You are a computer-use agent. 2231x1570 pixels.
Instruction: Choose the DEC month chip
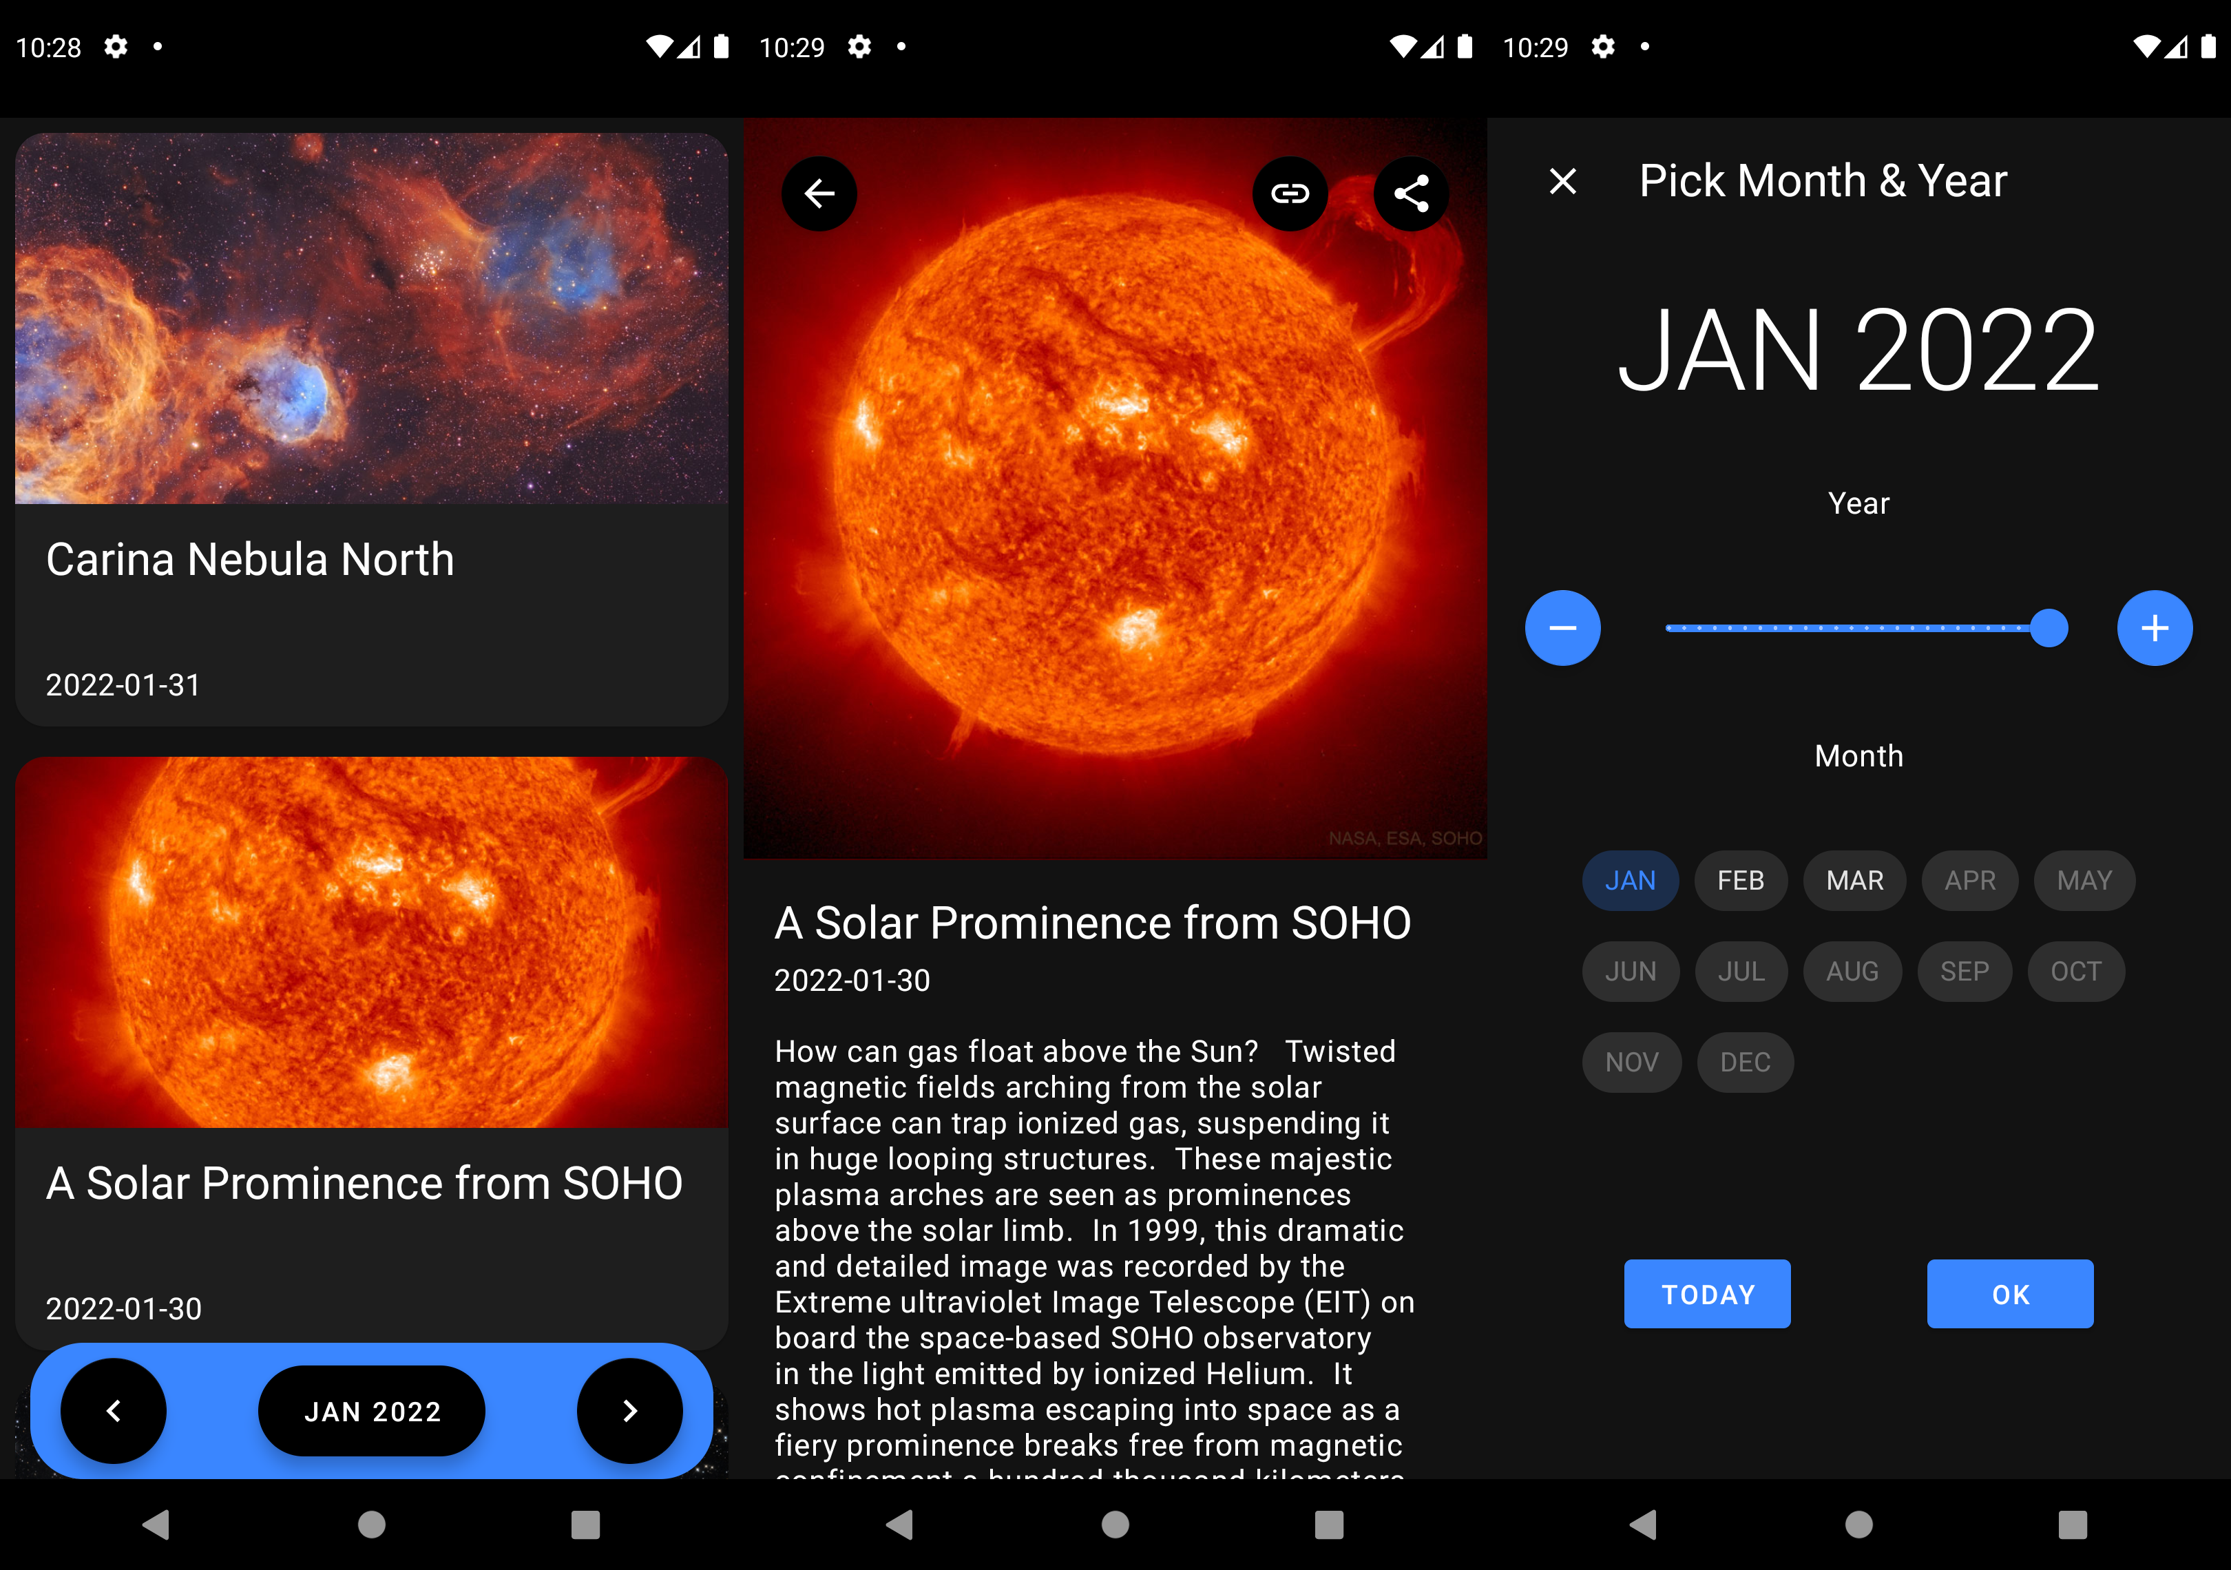pyautogui.click(x=1744, y=1062)
